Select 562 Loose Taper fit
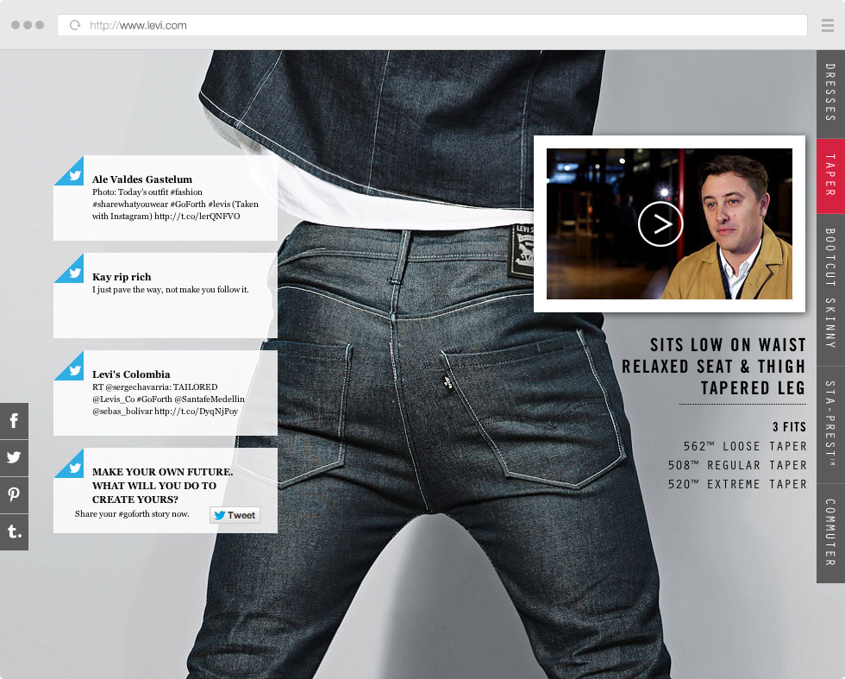 point(745,446)
